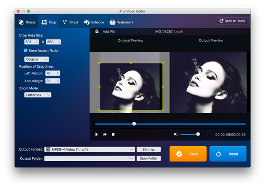Browse output folder with the ellipsis button
The height and width of the screenshot is (188, 265).
click(131, 159)
